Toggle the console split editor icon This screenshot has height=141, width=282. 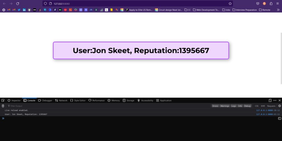tap(280, 118)
